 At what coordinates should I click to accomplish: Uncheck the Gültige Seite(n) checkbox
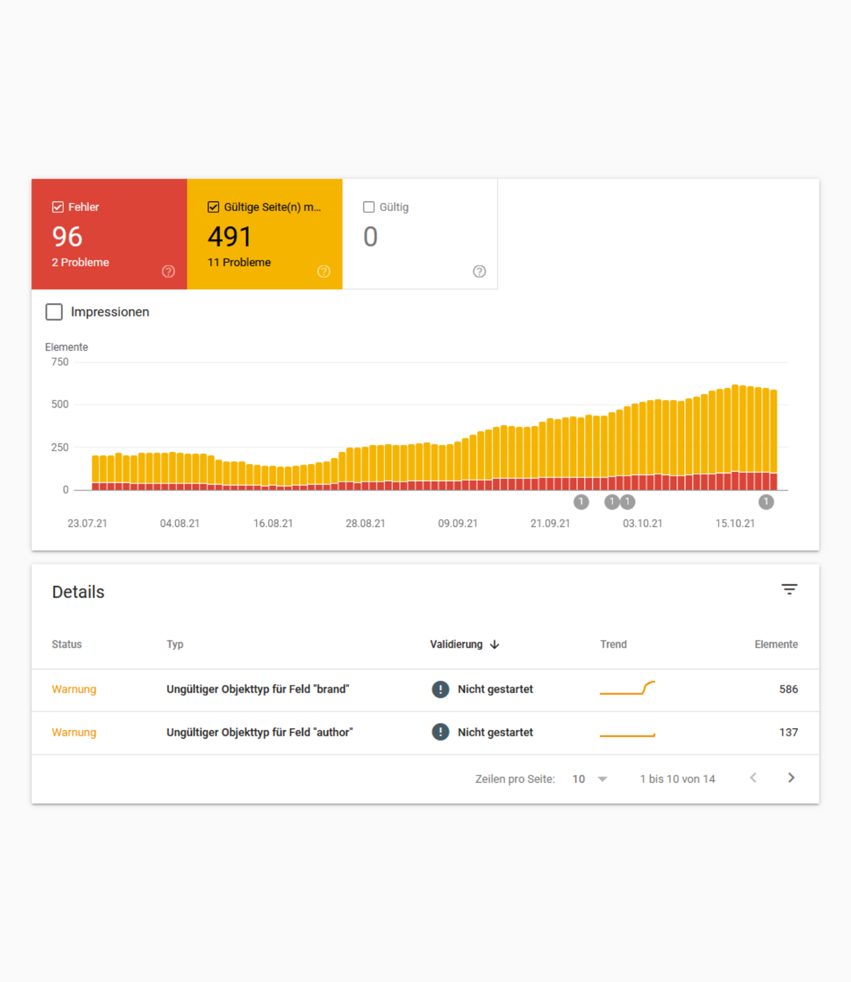tap(213, 207)
